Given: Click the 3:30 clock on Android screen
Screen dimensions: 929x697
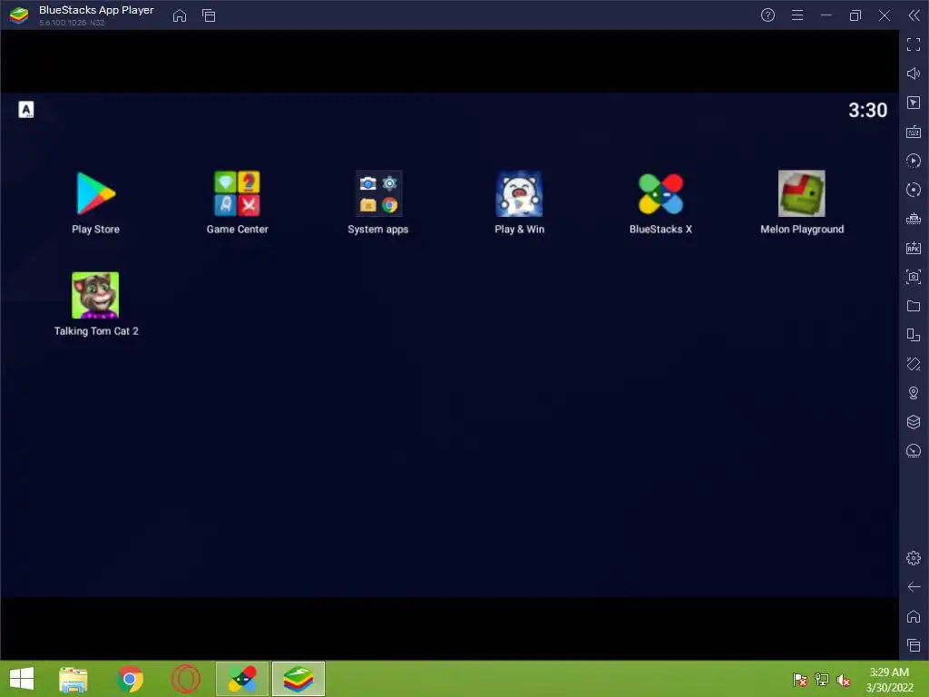Looking at the screenshot, I should click(x=867, y=110).
